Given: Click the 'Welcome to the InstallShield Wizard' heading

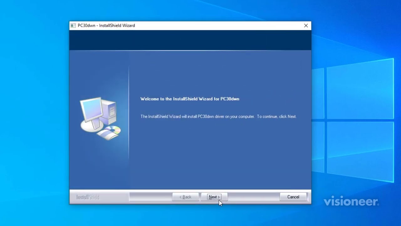Looking at the screenshot, I should (190, 99).
